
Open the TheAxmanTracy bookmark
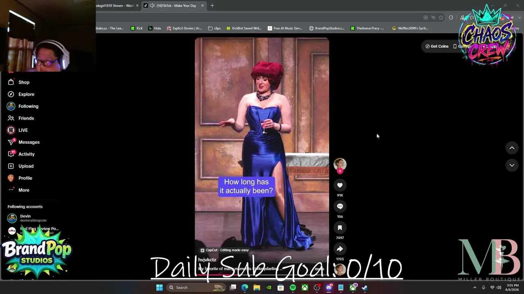point(367,28)
